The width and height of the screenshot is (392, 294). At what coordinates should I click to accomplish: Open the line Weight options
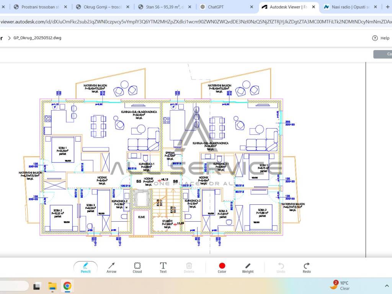click(x=248, y=267)
